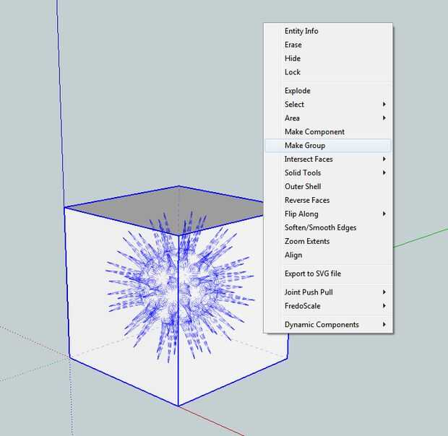448x436 pixels.
Task: Expand the FredoScale arrow
Action: tap(384, 306)
